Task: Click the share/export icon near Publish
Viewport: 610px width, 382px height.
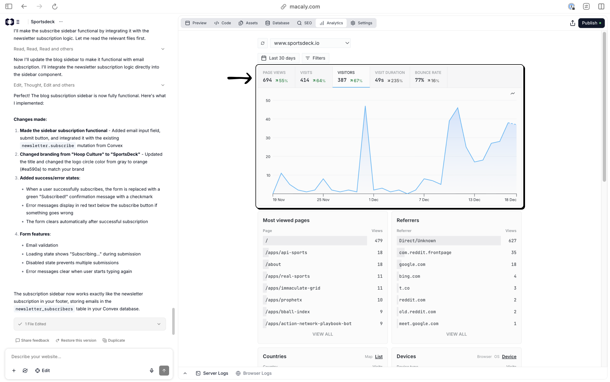Action: (x=572, y=23)
